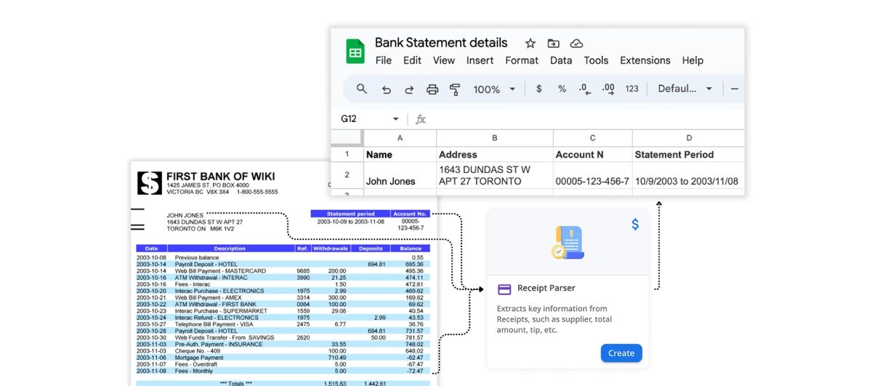This screenshot has height=386, width=872.
Task: Click the First Bank of Wiki logo
Action: tap(149, 182)
